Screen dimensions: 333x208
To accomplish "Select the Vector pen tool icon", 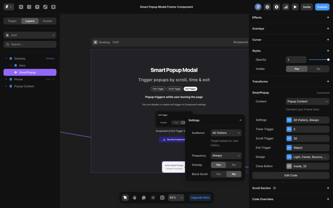I will (x=45, y=7).
